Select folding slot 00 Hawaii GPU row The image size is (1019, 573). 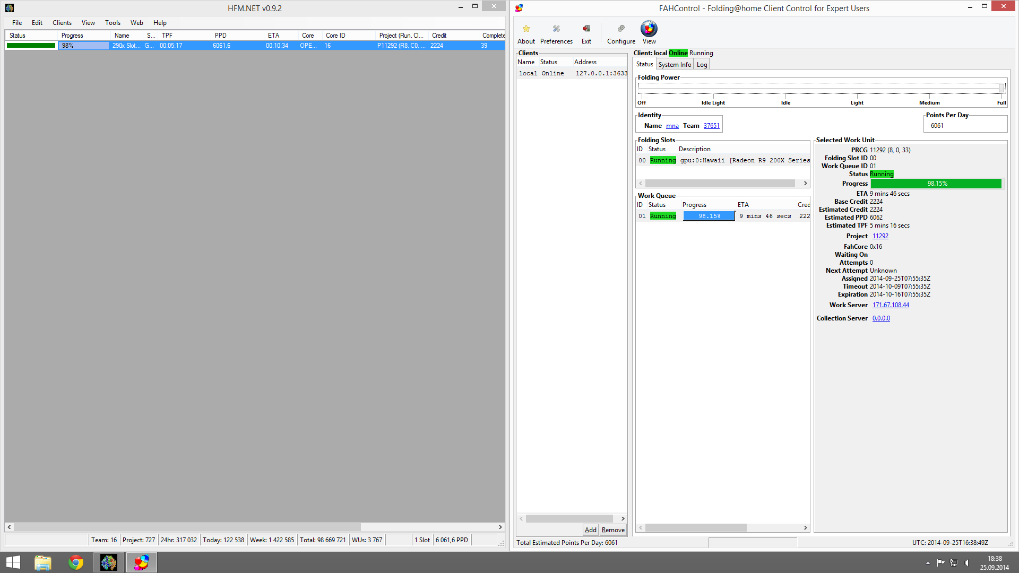click(x=722, y=160)
